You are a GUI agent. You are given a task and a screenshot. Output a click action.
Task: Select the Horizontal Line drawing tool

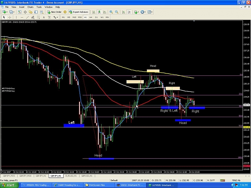point(22,17)
